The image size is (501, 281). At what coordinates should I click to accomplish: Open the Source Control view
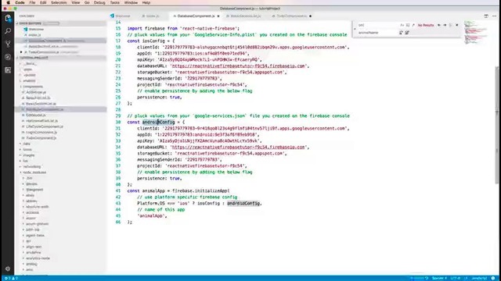pos(8,44)
